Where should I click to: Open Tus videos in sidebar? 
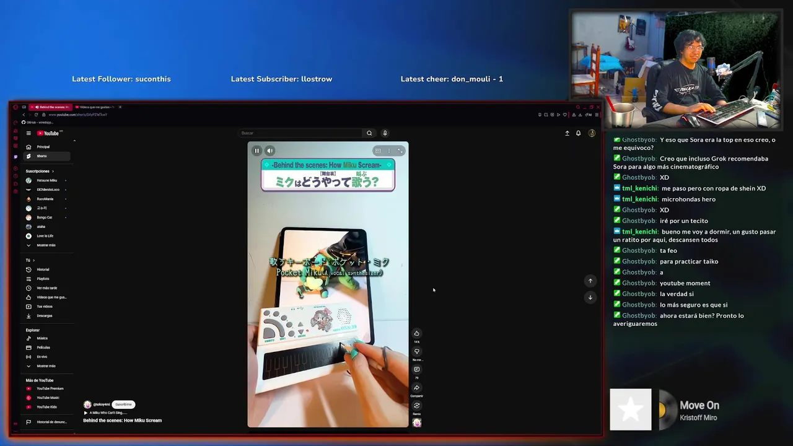(x=47, y=307)
